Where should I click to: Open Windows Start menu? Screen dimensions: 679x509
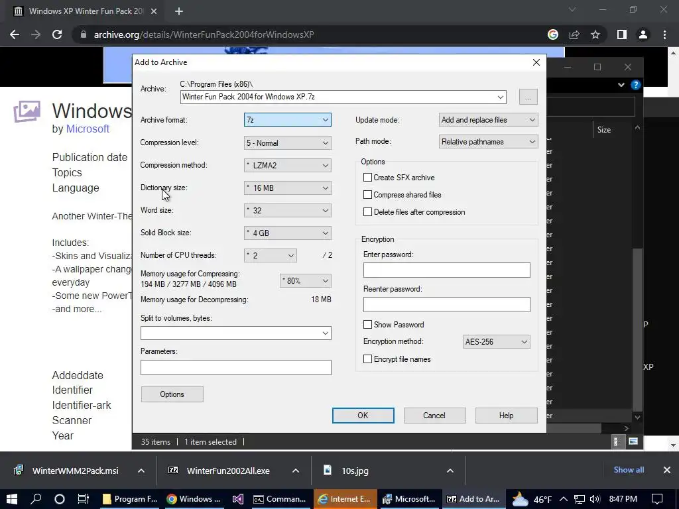coord(12,499)
